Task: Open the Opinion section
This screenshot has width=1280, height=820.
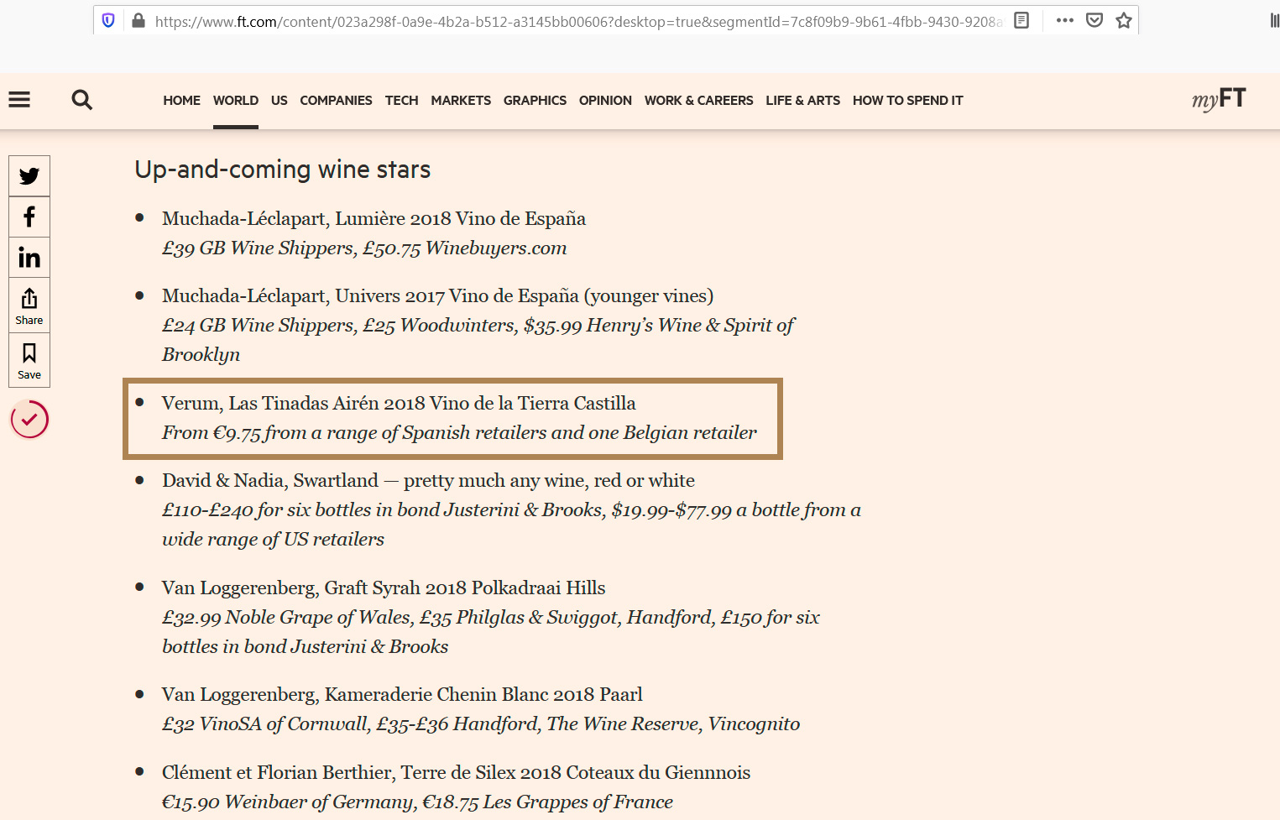Action: (x=605, y=101)
